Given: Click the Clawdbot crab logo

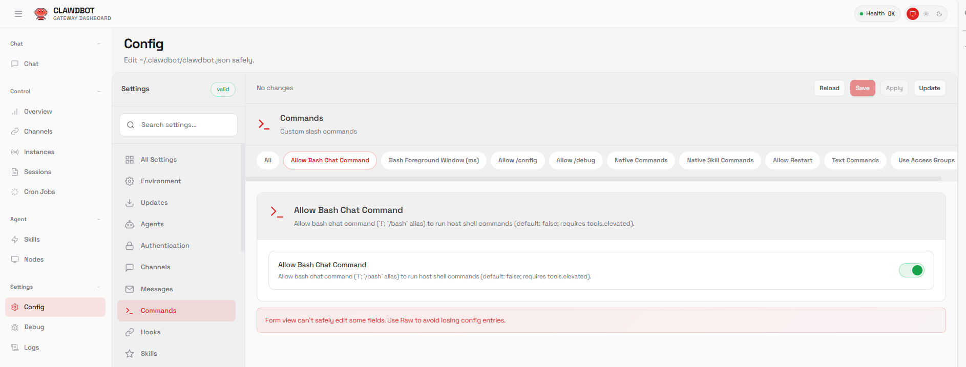Looking at the screenshot, I should click(40, 14).
